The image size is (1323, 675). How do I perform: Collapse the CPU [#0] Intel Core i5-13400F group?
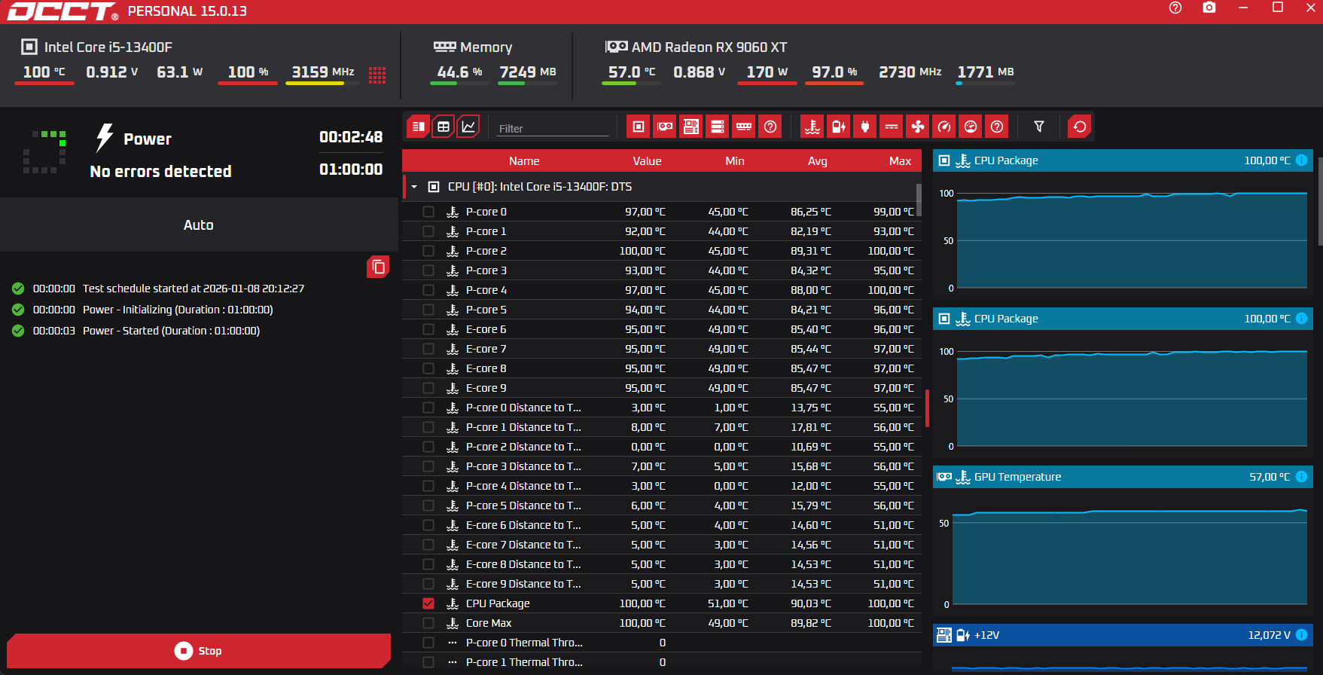click(x=414, y=187)
